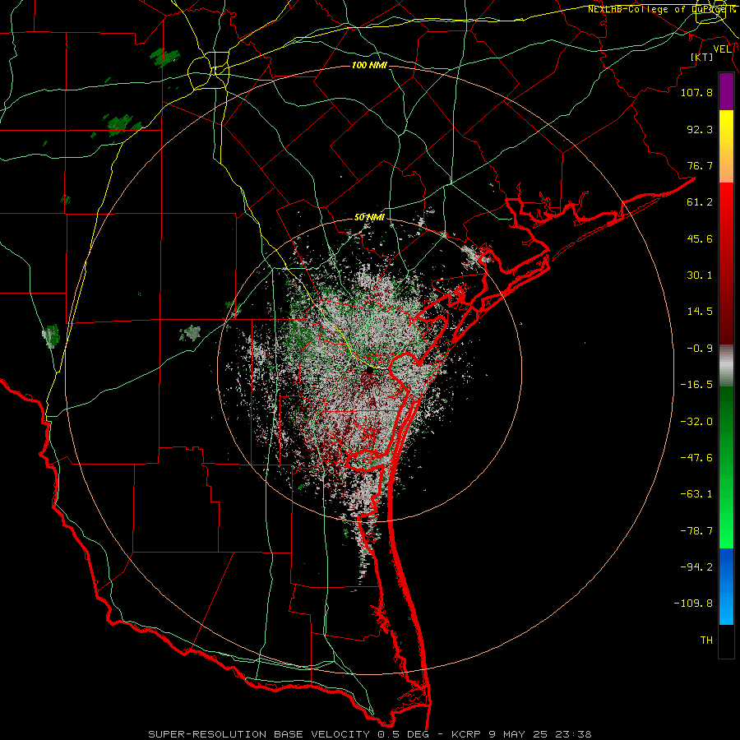Viewport: 740px width, 740px height.
Task: Click the TH legend label
Action: pyautogui.click(x=706, y=640)
